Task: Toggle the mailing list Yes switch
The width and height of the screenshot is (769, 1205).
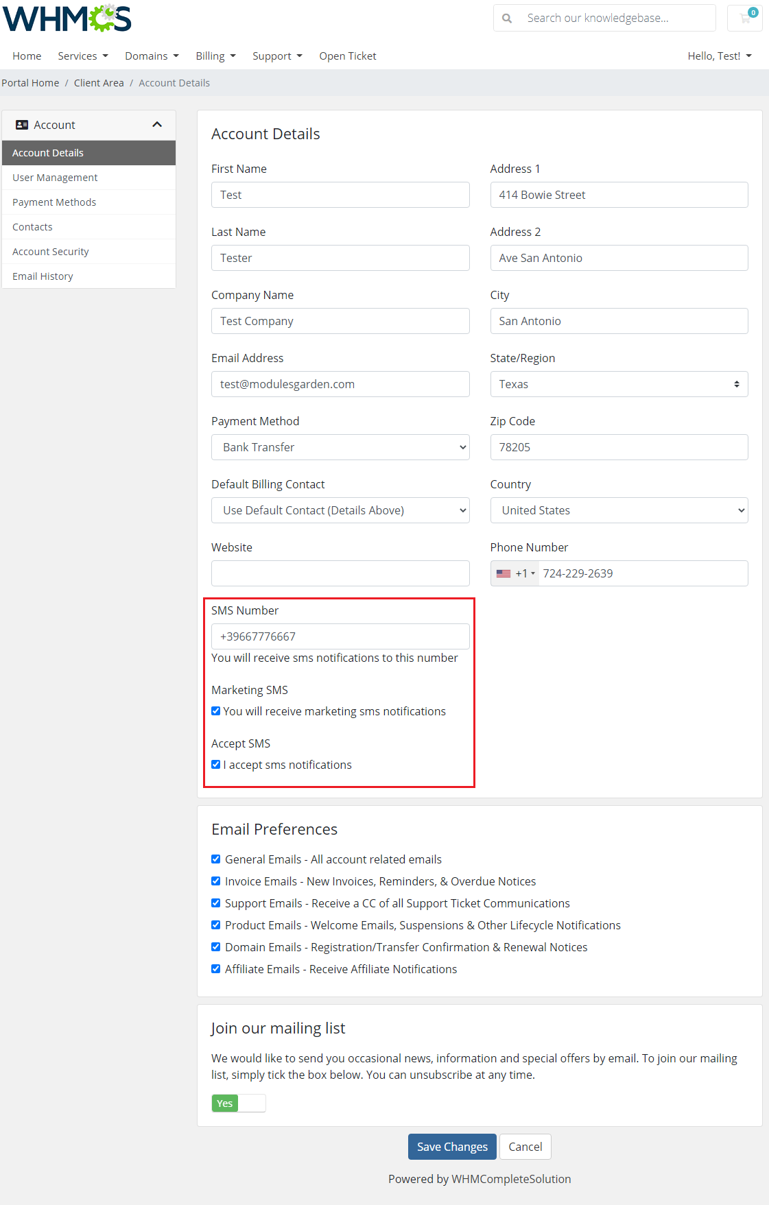Action: (238, 1103)
